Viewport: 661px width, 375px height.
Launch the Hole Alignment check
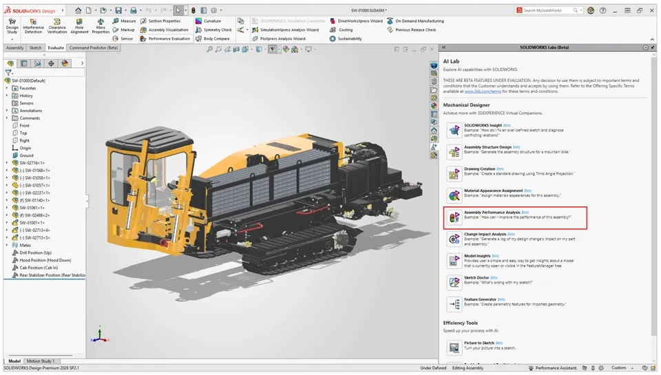(79, 26)
